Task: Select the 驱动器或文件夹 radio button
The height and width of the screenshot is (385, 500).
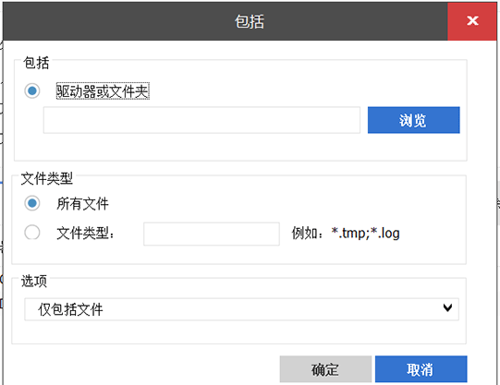Action: pos(32,90)
